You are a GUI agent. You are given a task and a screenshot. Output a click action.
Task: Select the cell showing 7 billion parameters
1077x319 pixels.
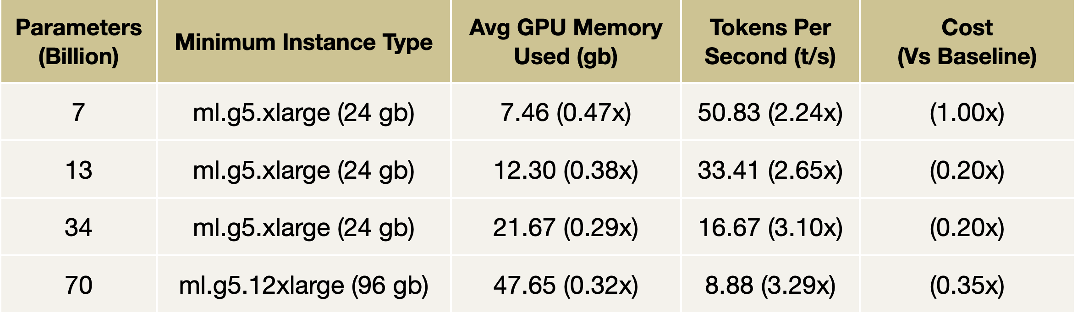(x=78, y=112)
